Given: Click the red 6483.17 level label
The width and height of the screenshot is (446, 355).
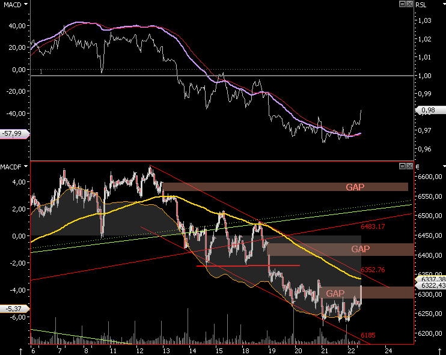Looking at the screenshot, I should pyautogui.click(x=373, y=226).
